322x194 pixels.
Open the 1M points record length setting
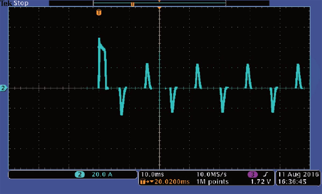click(x=213, y=182)
